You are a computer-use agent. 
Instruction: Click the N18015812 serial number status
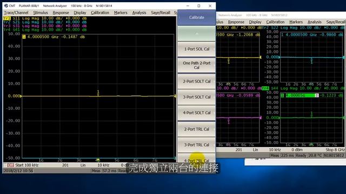pos(334,155)
